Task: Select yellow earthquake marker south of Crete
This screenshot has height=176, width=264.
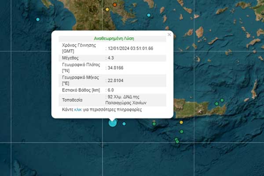Action: (181, 122)
